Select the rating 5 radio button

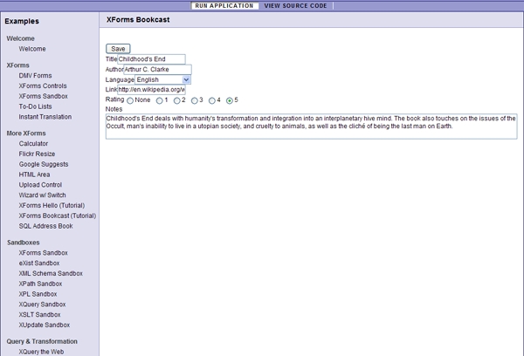click(229, 100)
